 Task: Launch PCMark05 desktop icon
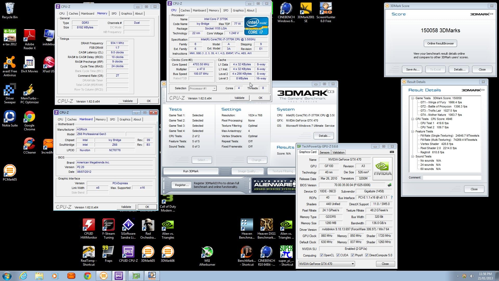tap(10, 173)
